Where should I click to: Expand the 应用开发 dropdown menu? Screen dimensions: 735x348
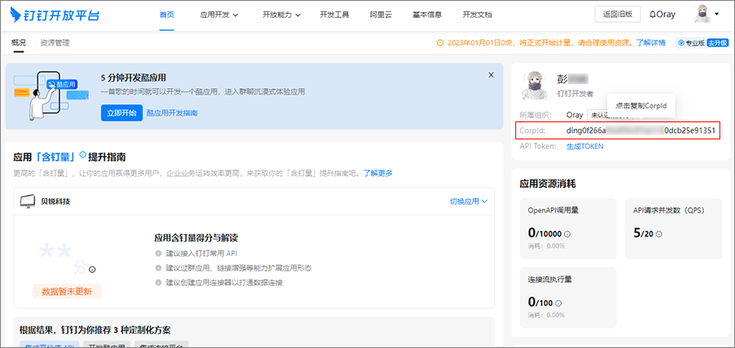219,15
